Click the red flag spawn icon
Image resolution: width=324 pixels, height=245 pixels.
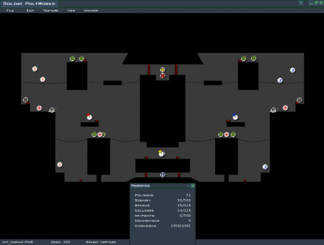click(x=89, y=117)
